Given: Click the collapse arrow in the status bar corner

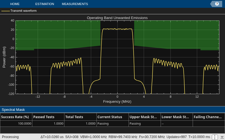Looking at the screenshot, I should click(x=222, y=137).
